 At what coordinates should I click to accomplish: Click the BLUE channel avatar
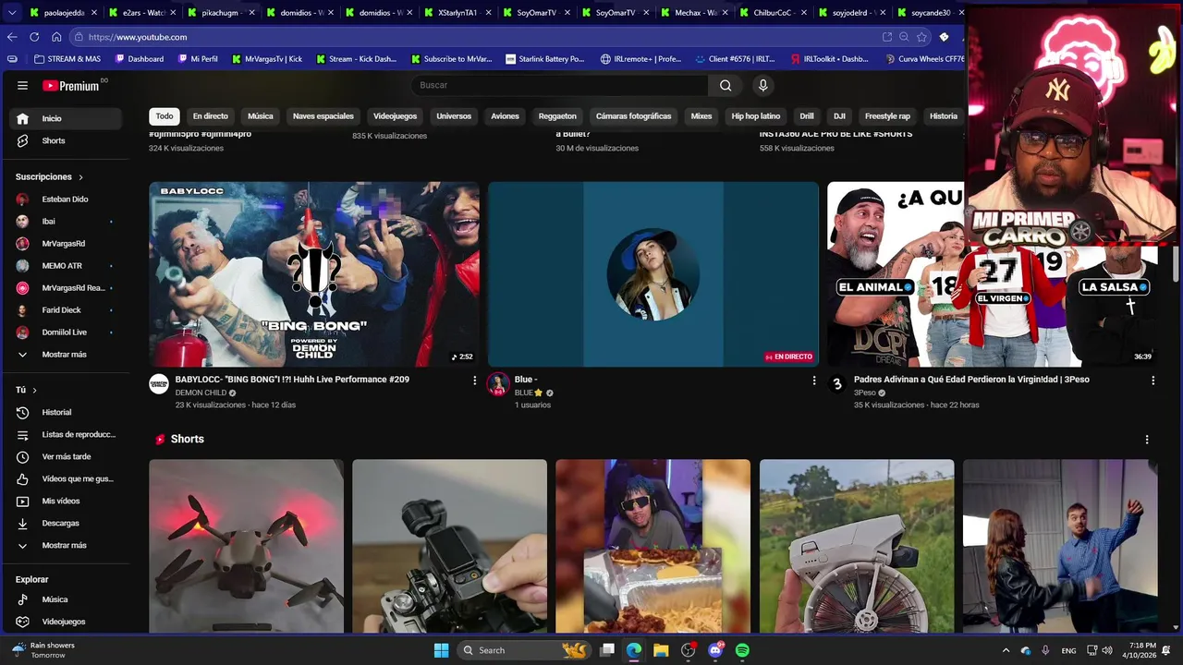click(x=498, y=384)
